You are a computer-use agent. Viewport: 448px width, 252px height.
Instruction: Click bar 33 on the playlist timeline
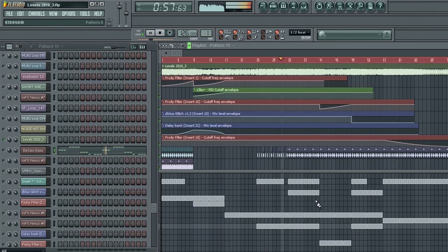[x=289, y=60]
